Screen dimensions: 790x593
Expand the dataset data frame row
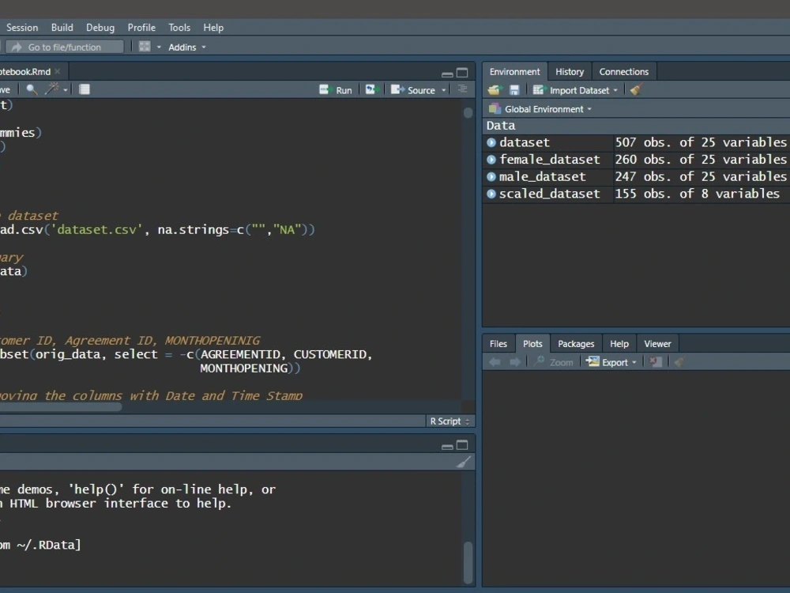pos(491,142)
